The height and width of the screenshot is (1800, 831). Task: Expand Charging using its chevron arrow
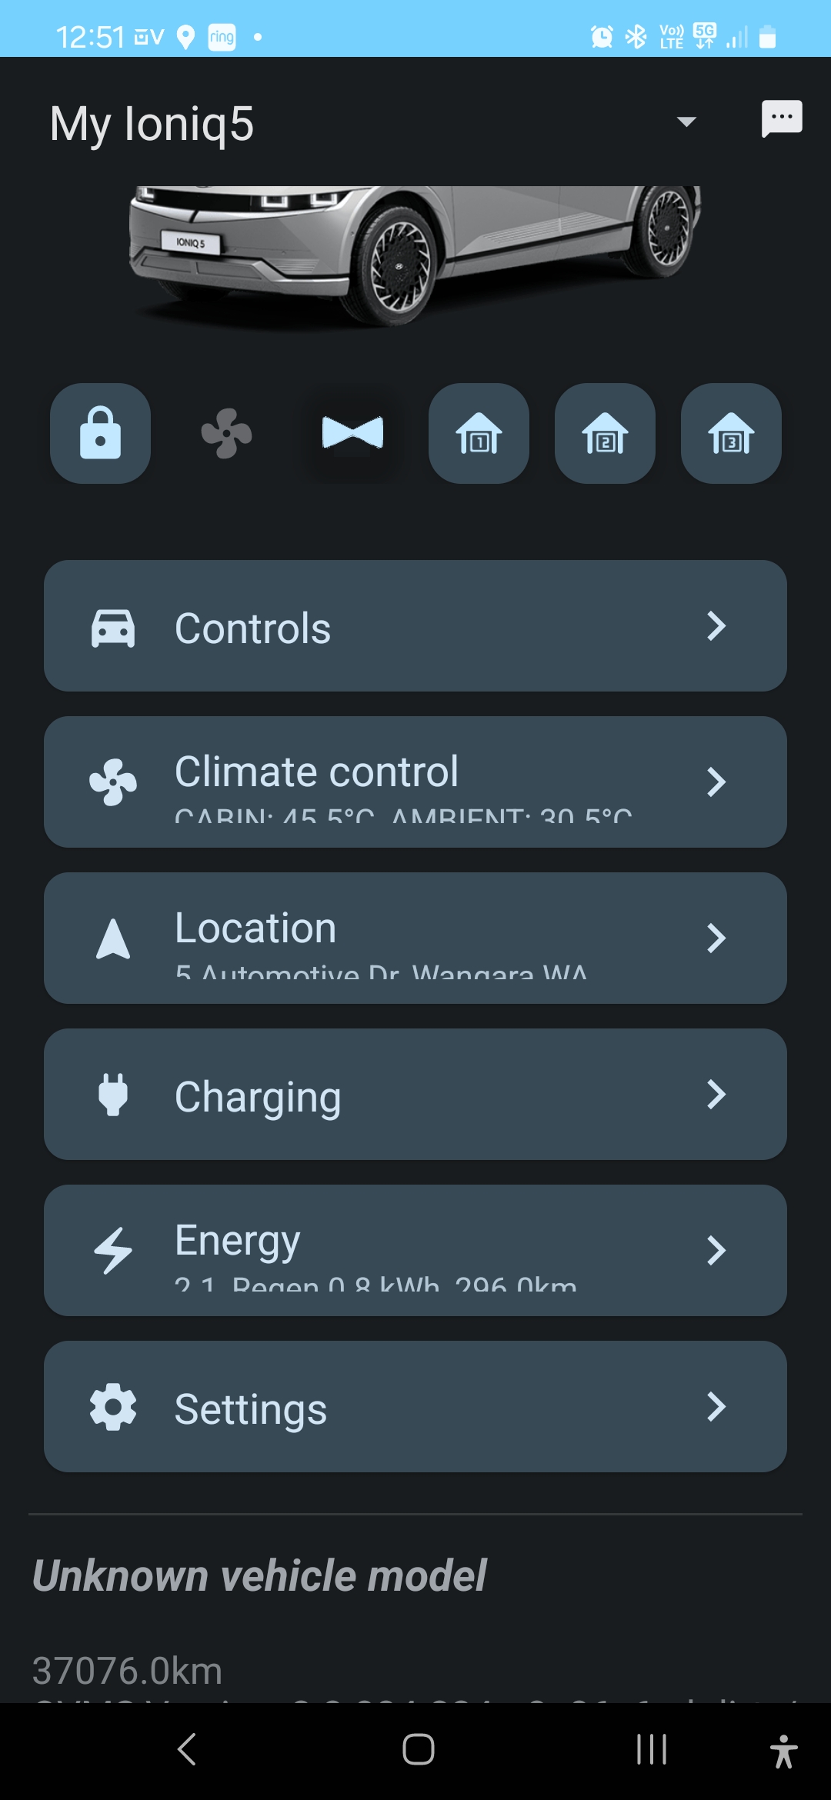point(716,1094)
